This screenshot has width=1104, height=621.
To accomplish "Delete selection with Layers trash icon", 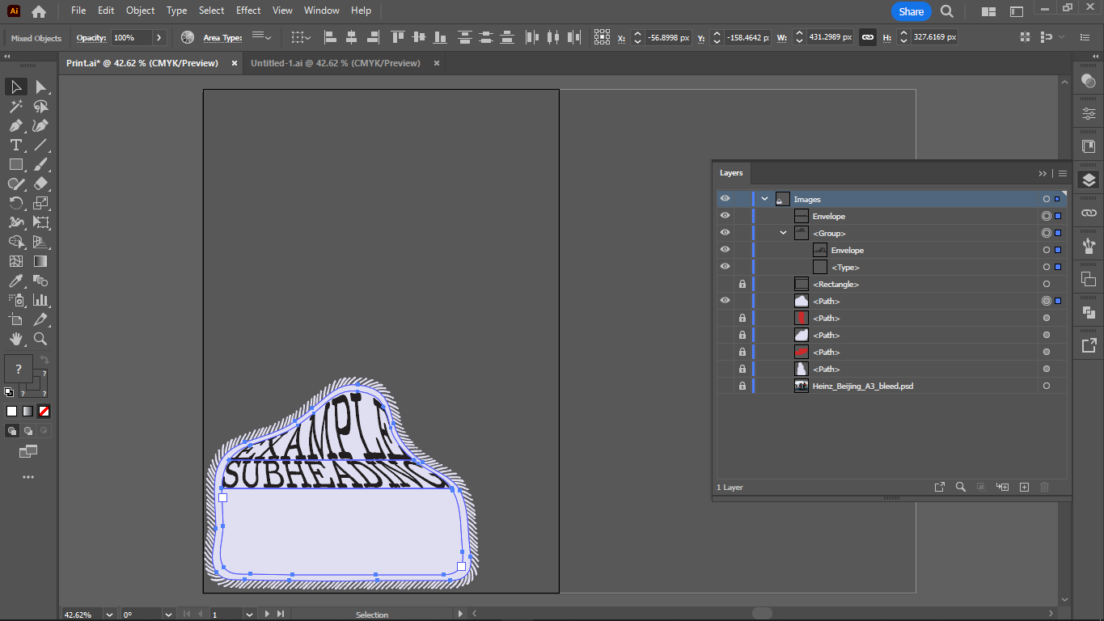I will click(x=1044, y=487).
